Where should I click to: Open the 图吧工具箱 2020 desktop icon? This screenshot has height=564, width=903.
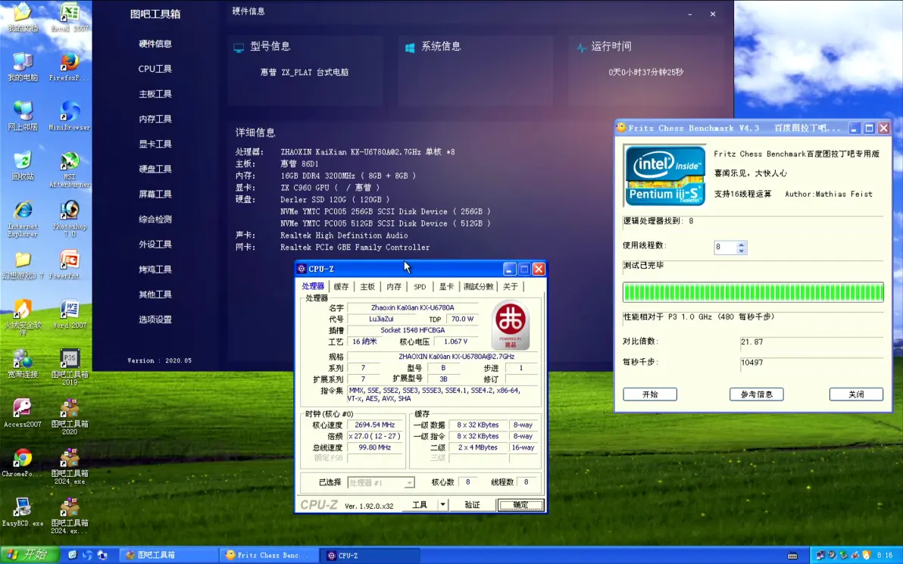pyautogui.click(x=70, y=416)
